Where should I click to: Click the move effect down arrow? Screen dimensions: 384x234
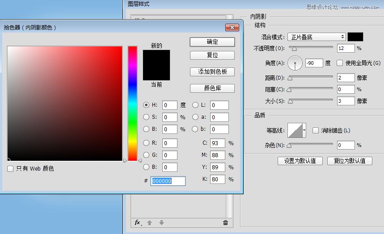click(x=161, y=222)
